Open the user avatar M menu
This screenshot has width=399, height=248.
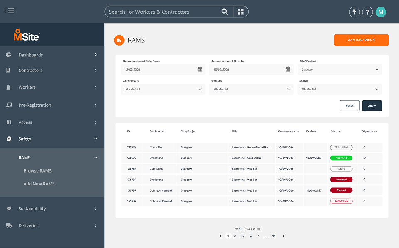point(381,12)
